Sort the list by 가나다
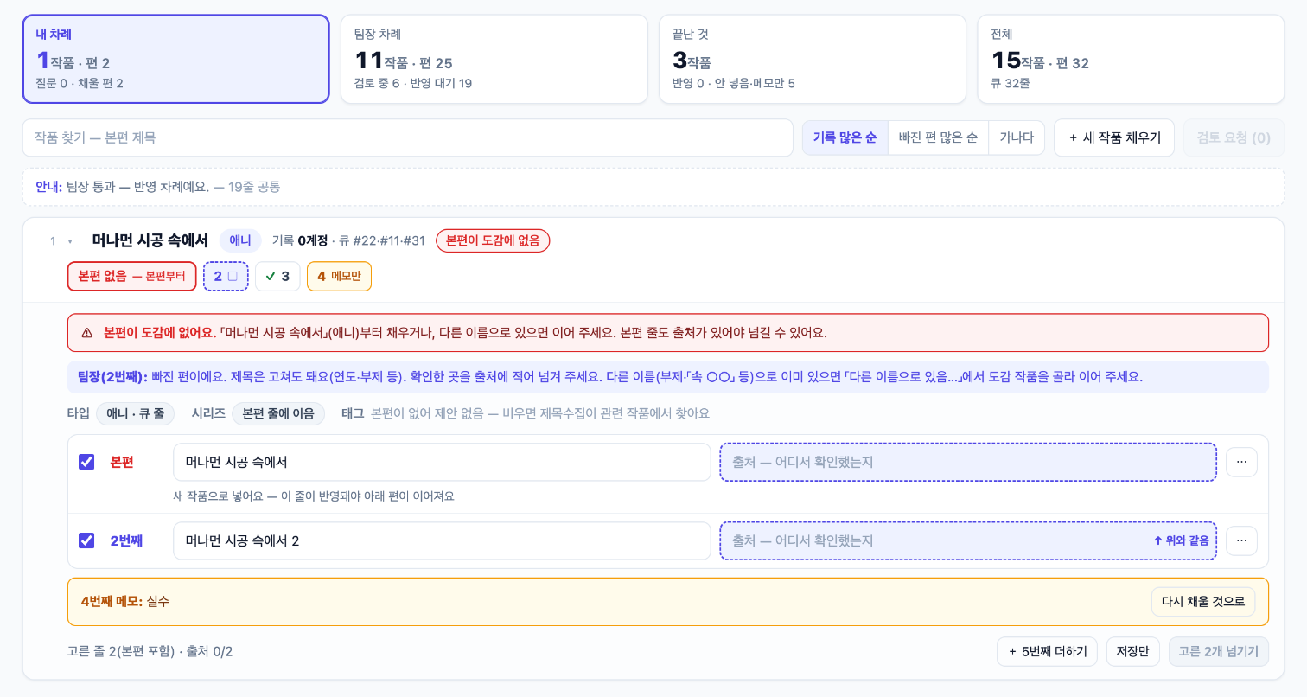The image size is (1307, 697). [1017, 137]
